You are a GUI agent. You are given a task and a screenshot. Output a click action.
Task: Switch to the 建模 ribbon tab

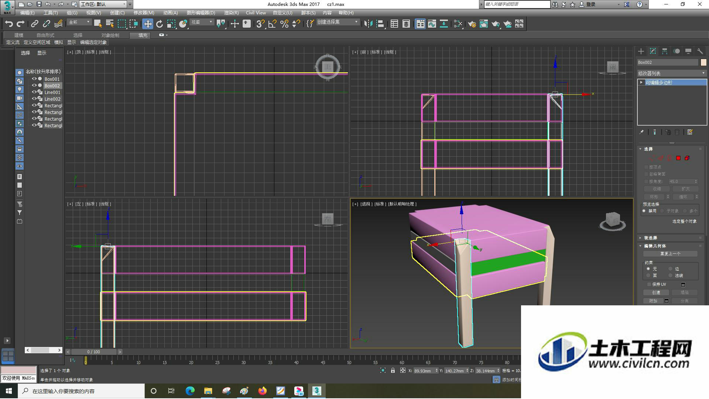(x=19, y=35)
